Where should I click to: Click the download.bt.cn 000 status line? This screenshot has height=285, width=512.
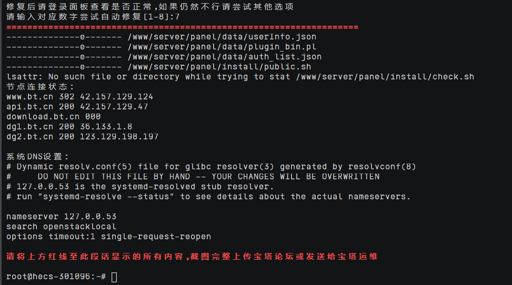point(54,117)
